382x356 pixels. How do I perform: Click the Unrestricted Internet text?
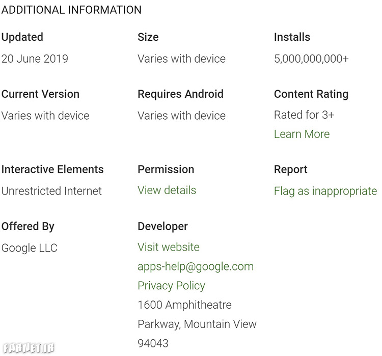[51, 191]
